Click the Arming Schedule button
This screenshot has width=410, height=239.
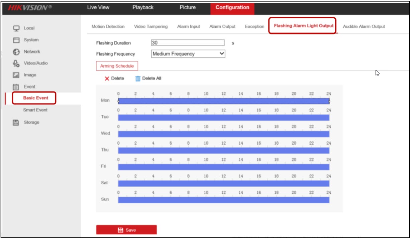point(117,66)
